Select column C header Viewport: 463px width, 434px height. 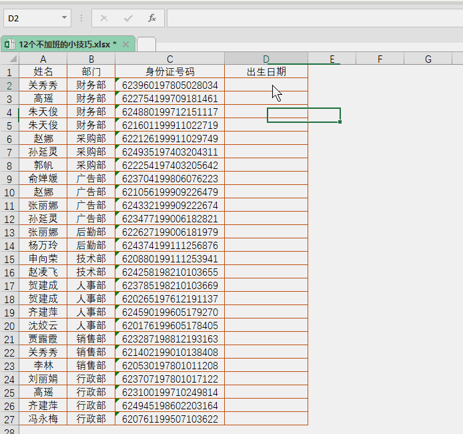pos(170,59)
